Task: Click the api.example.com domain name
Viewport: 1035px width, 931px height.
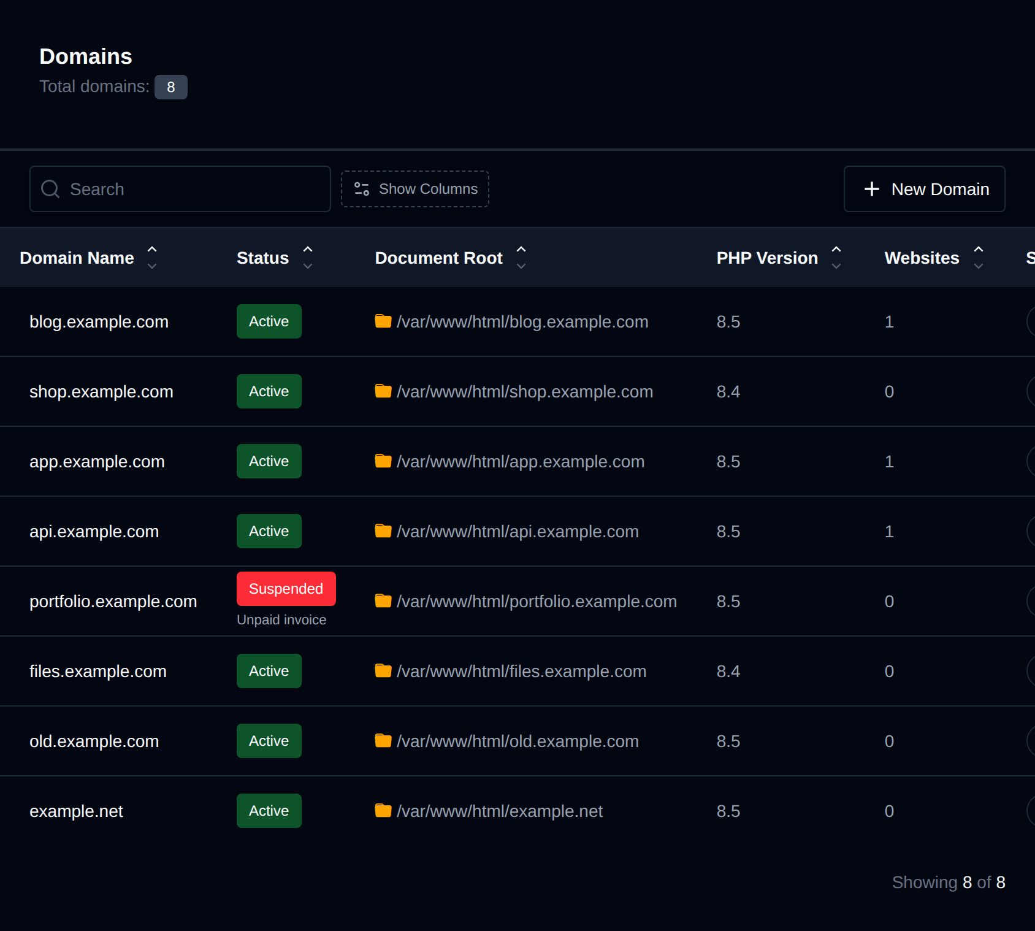Action: (94, 532)
